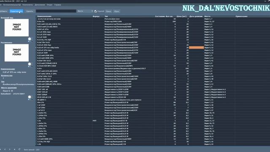Click the 'Поиск' button
Screen dimensions: 270x152
click(108, 11)
